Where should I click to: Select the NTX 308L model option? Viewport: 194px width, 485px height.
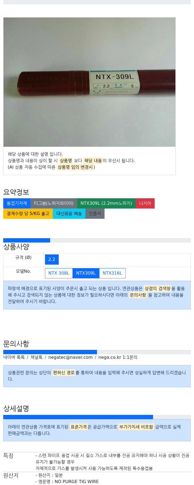[59, 273]
